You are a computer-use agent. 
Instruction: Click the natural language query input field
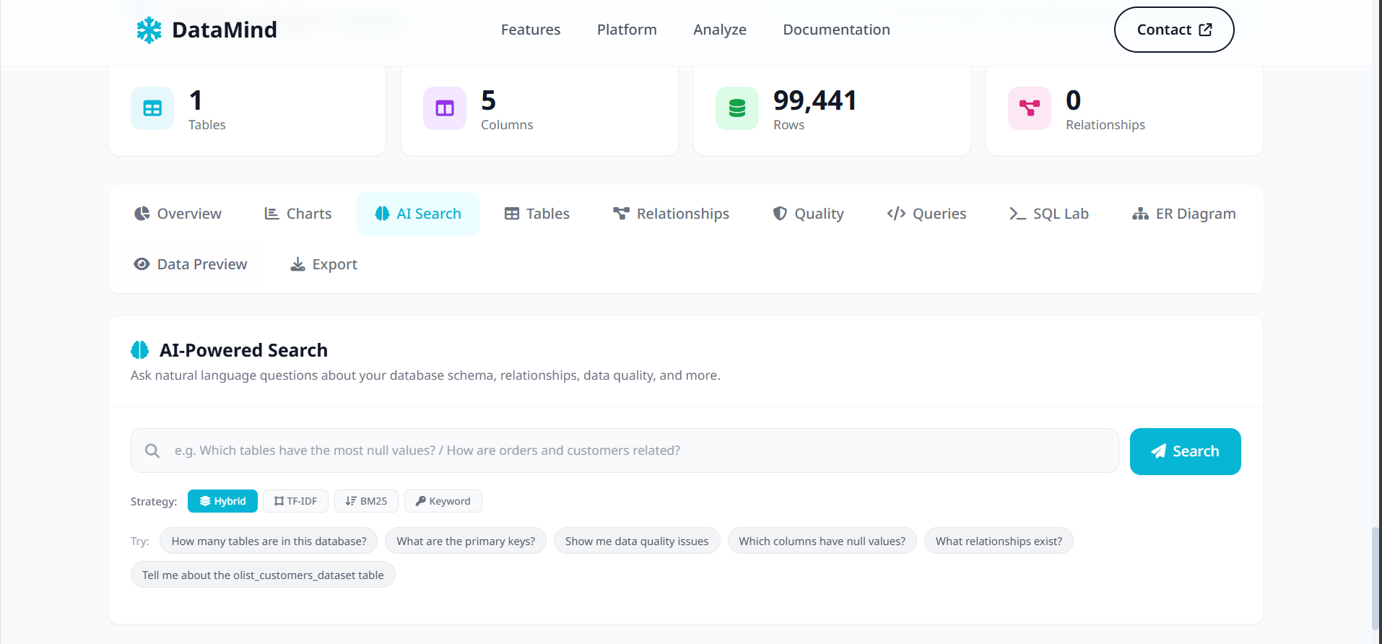point(635,451)
